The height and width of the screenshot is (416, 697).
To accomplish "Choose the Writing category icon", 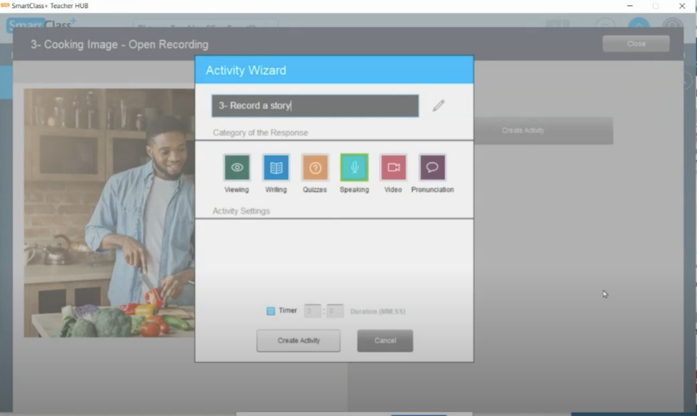I will (x=276, y=167).
